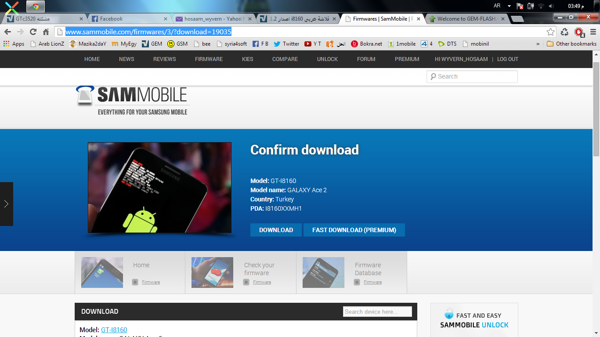Open the UNLOCK navigation item
Image resolution: width=600 pixels, height=337 pixels.
(x=328, y=59)
